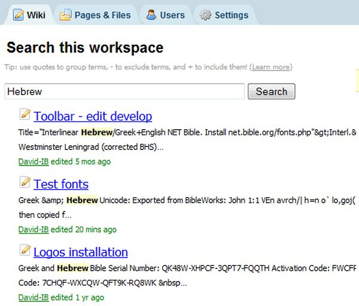
Task: Open the Toolbar - edit develop result
Action: 93,116
